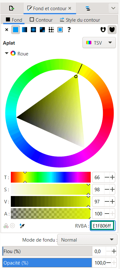Click the Flou (%) slider bar
The width and height of the screenshot is (120, 269).
(x=47, y=251)
